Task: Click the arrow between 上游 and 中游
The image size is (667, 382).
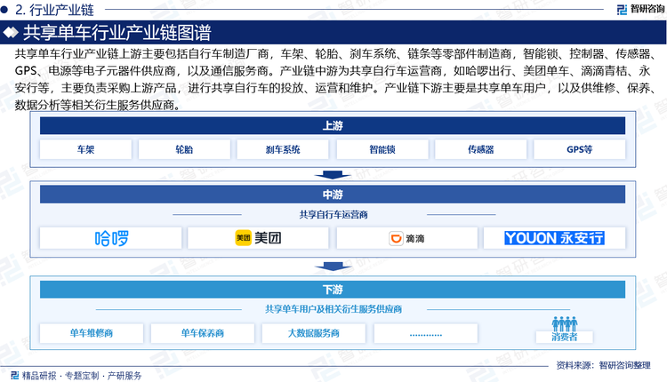Action: coord(333,175)
